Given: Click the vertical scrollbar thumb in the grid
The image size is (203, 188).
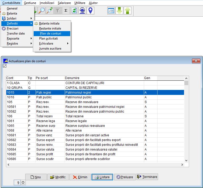Looking at the screenshot, I should coord(186,83).
